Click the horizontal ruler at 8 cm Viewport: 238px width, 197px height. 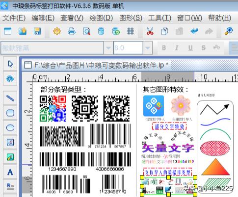[x=168, y=77]
